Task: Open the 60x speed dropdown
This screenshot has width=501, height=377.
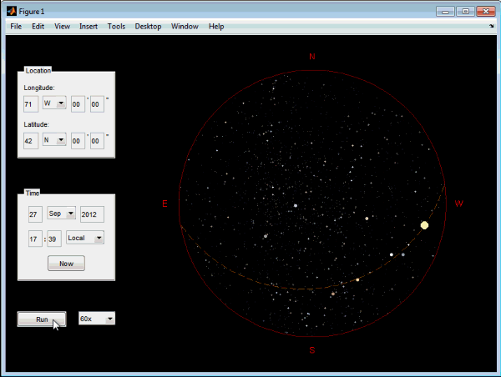Action: coord(97,319)
